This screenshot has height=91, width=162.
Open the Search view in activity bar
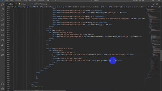click(x=3, y=10)
